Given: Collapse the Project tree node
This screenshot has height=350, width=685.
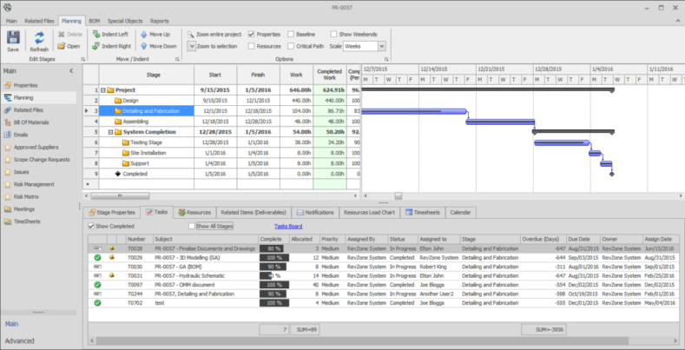Looking at the screenshot, I should point(102,89).
